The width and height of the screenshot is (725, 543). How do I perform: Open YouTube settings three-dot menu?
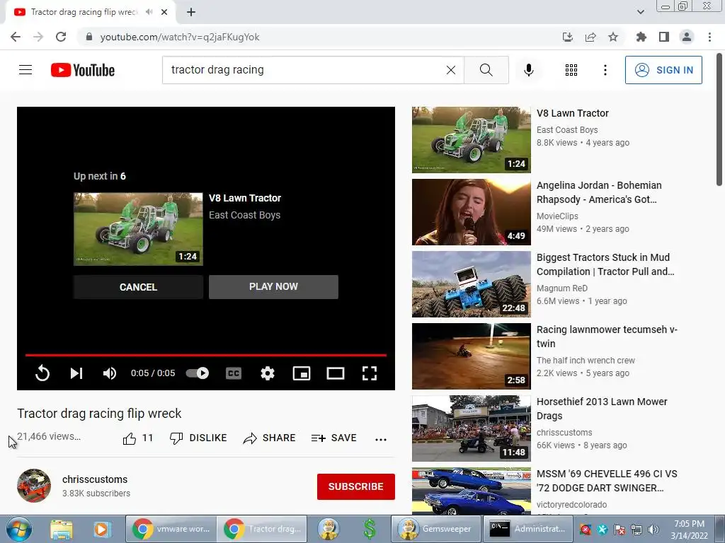pos(605,70)
